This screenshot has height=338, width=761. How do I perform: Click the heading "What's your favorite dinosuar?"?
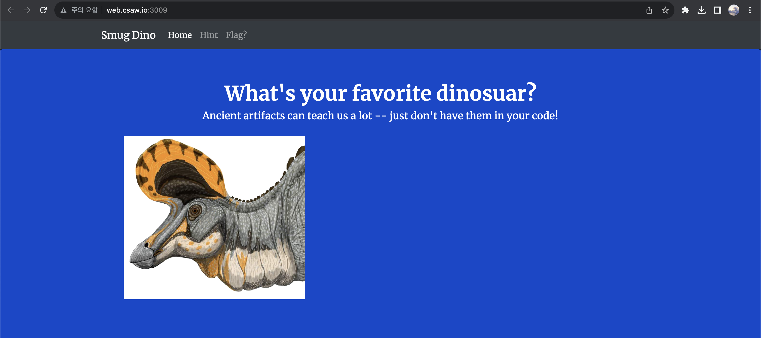pos(380,93)
